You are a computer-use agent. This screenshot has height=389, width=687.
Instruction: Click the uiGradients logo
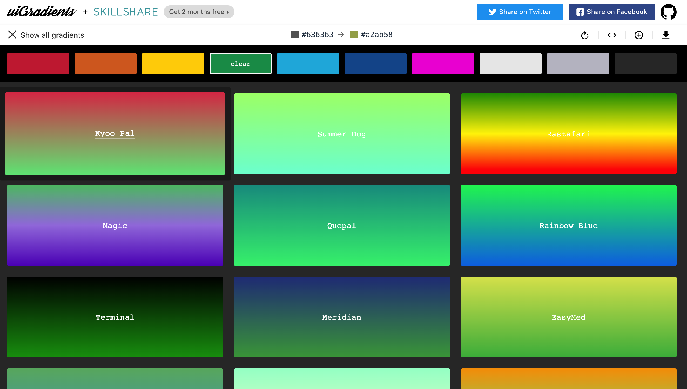(42, 12)
